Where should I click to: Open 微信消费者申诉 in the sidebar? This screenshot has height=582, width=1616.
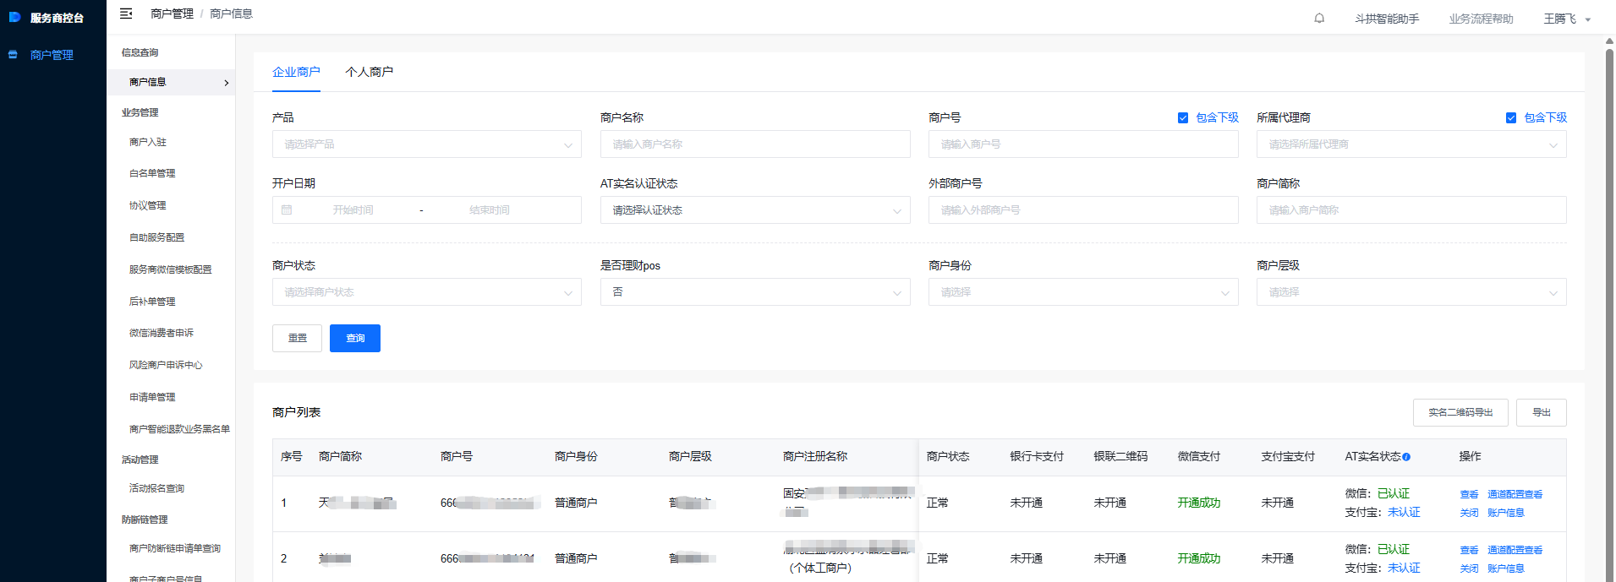(161, 333)
